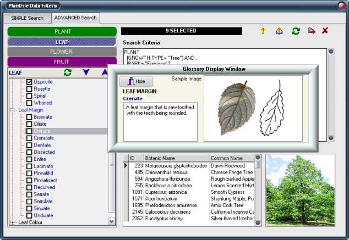
Task: Collapse the Leaf Margin tree node
Action: coord(13,110)
